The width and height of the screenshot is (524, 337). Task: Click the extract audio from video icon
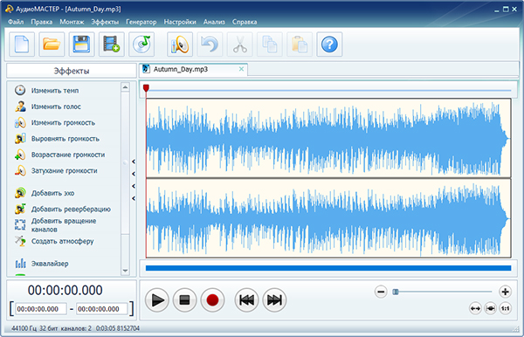pyautogui.click(x=112, y=45)
